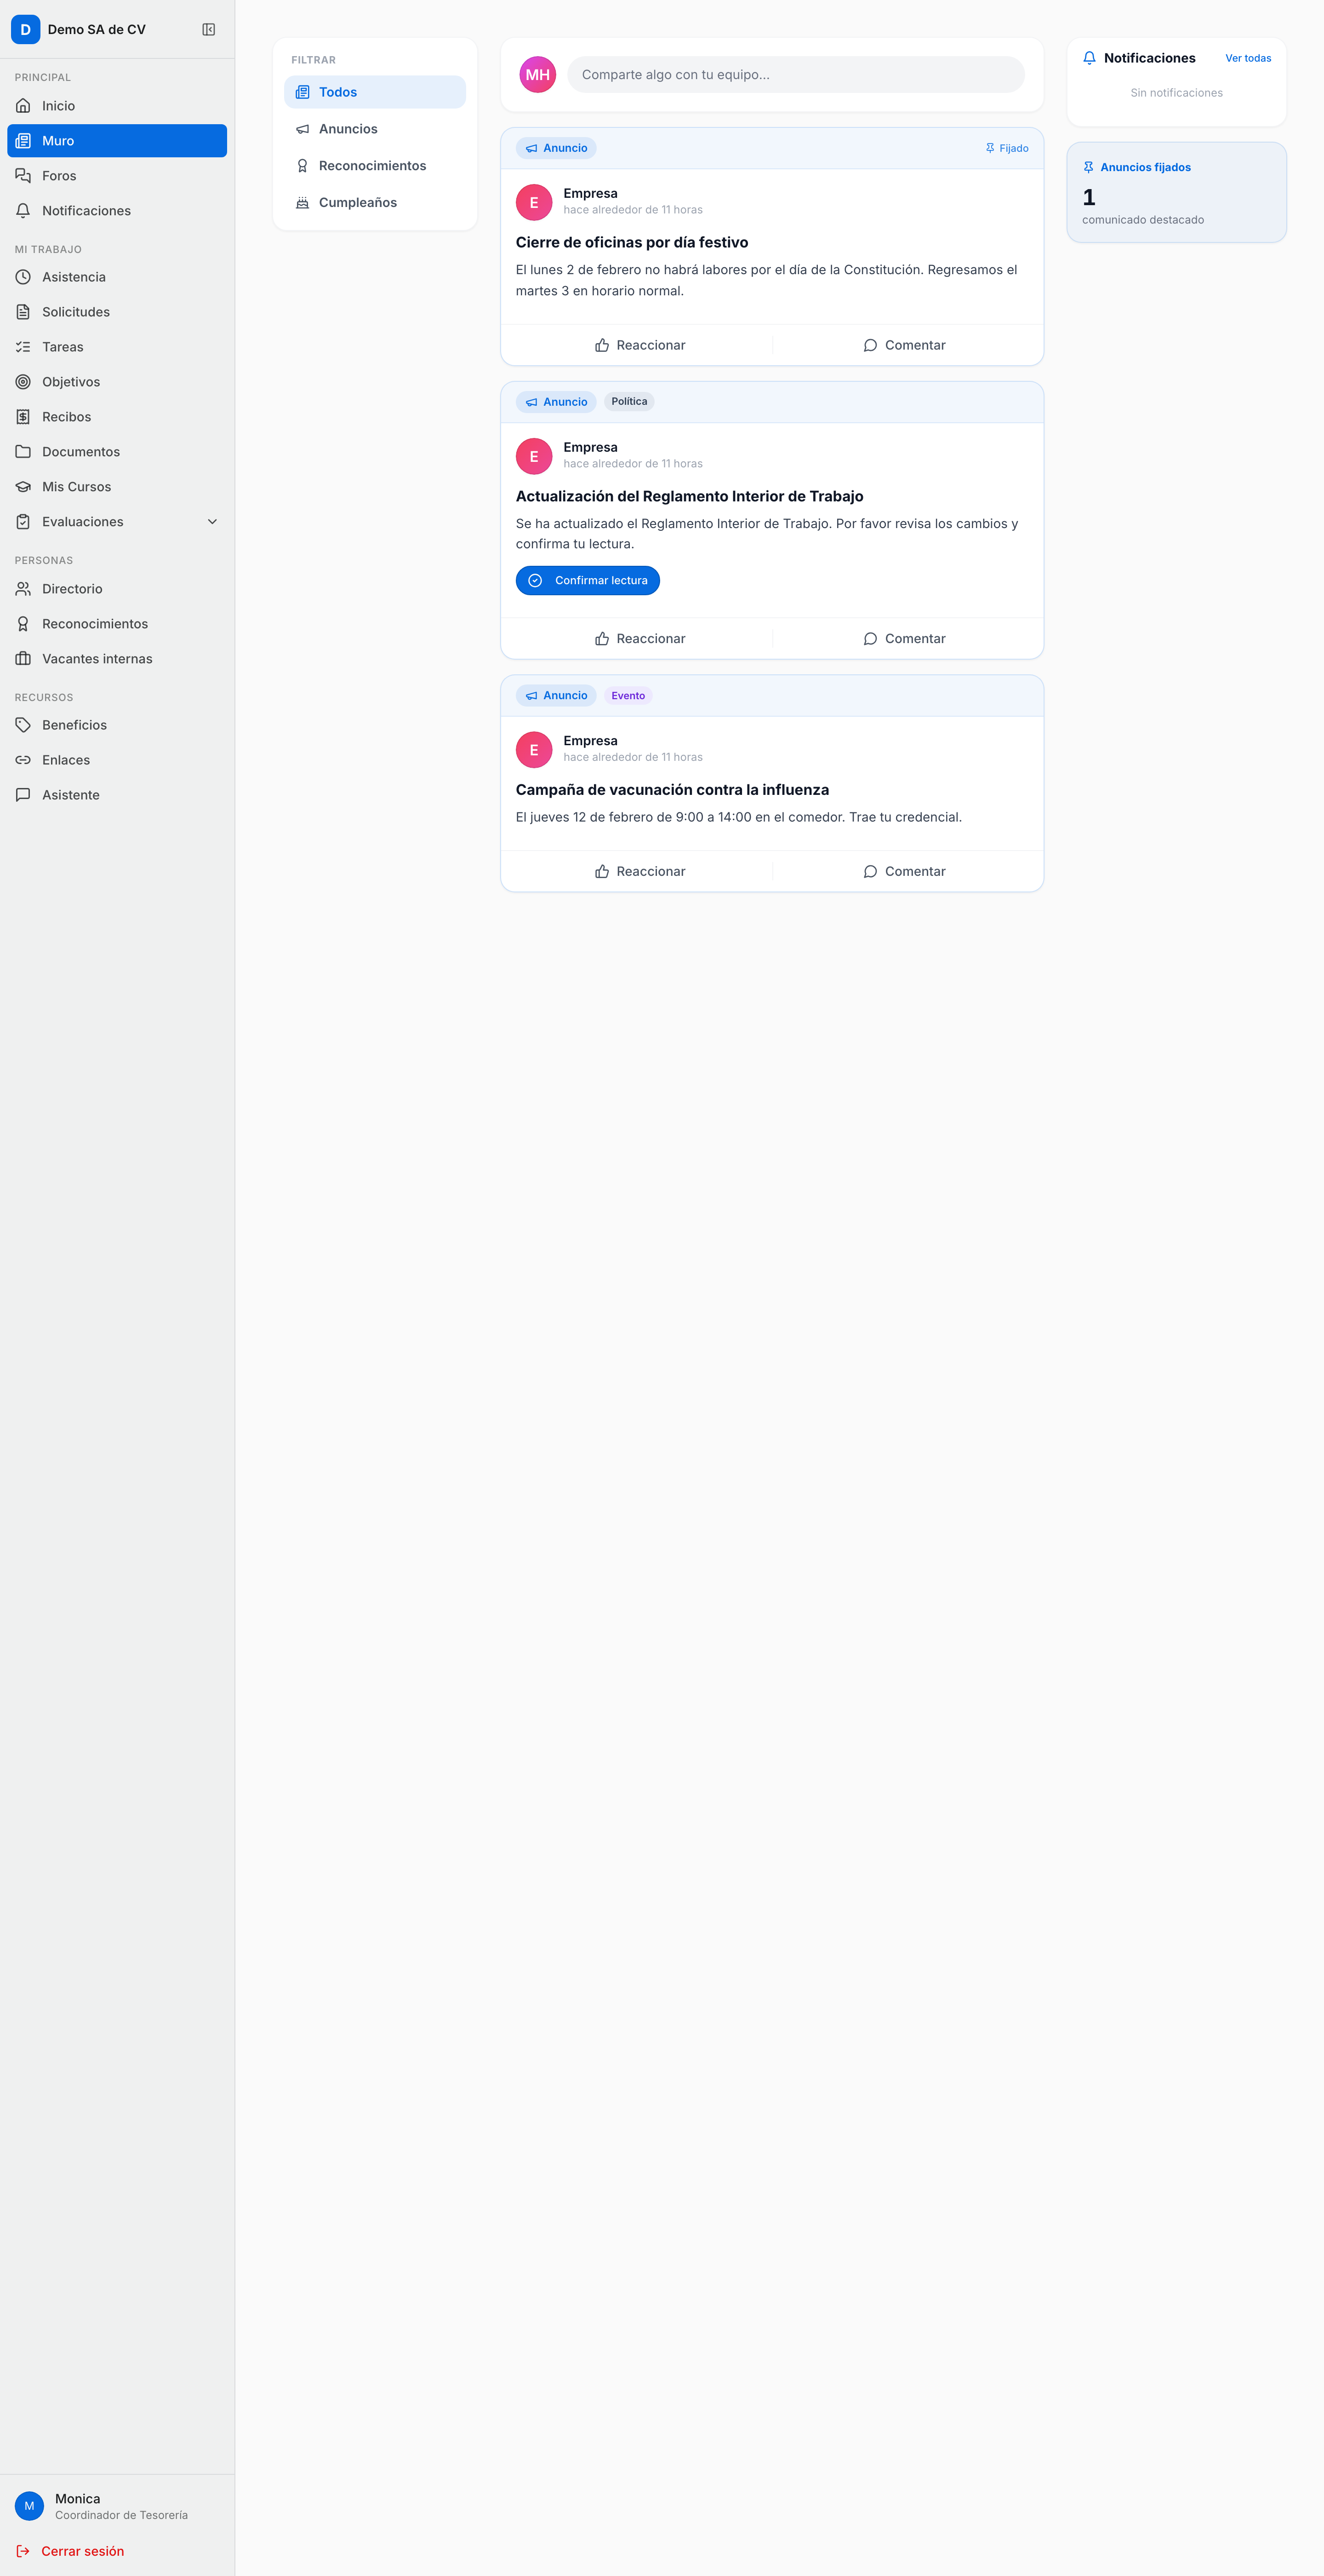The image size is (1324, 2576).
Task: Click the bell icon in Notificaciones panel
Action: (1089, 58)
